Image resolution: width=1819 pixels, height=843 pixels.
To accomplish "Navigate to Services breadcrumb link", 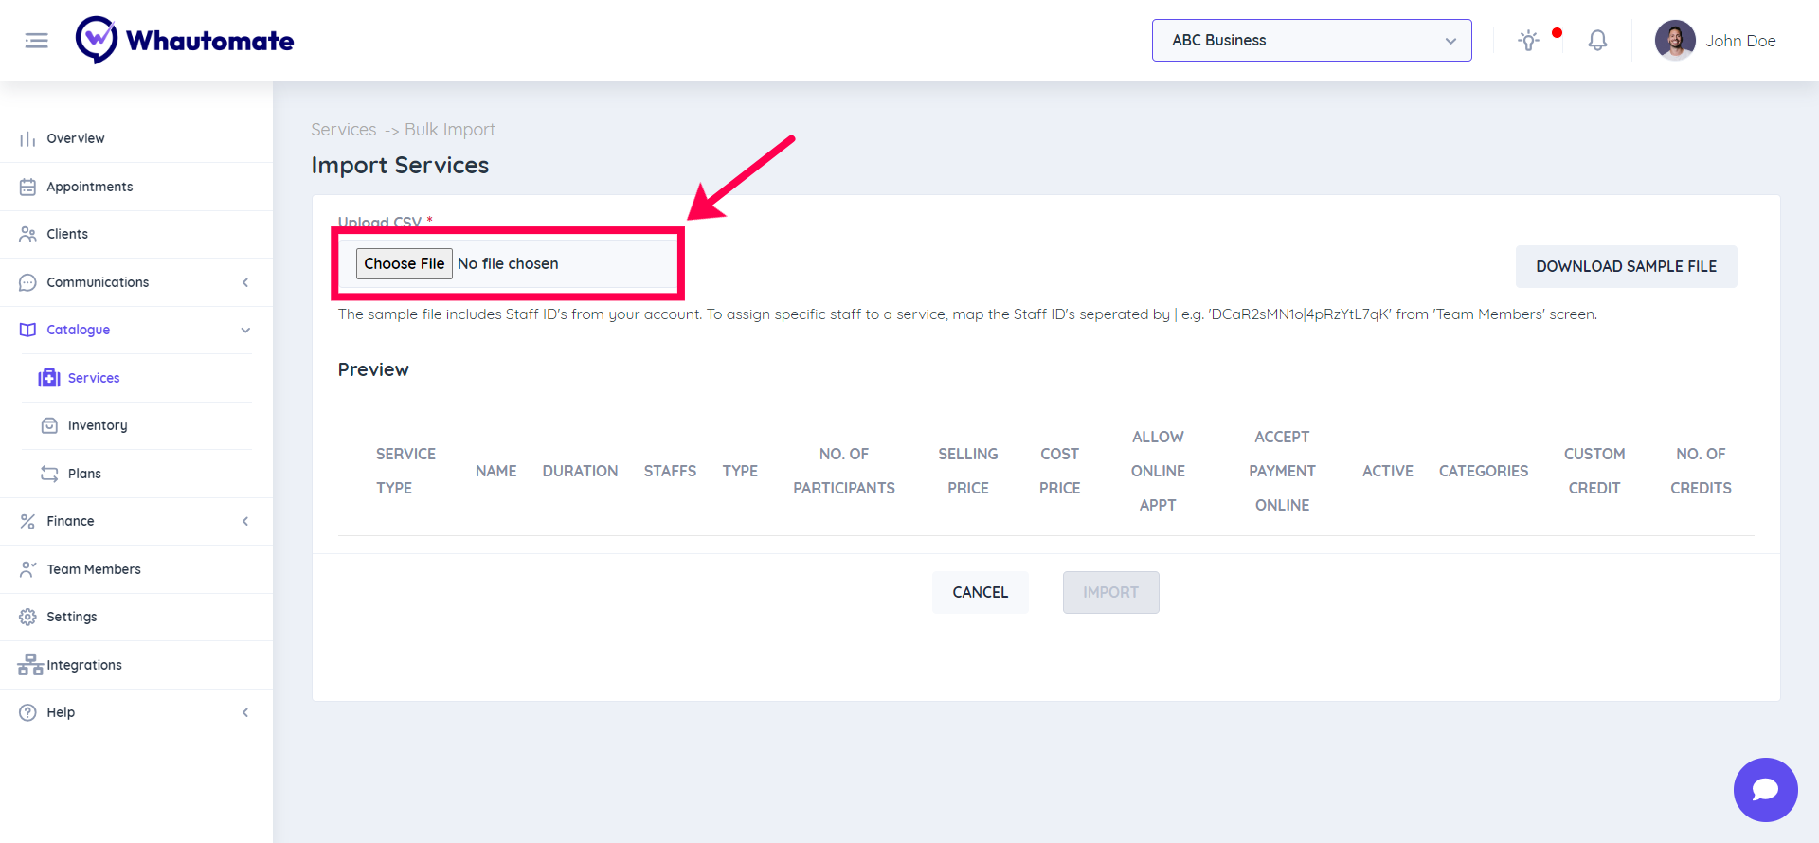I will (x=343, y=130).
